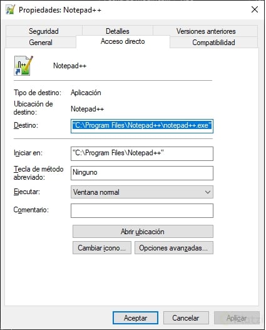Click the Iniciar en field
The height and width of the screenshot is (330, 266).
[142, 153]
